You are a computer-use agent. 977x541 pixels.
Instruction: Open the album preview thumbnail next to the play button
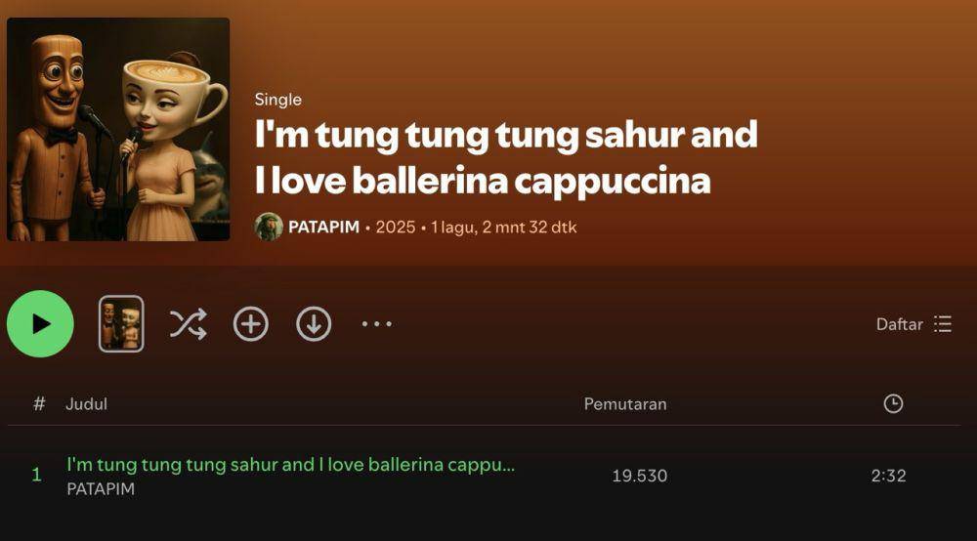(x=121, y=324)
